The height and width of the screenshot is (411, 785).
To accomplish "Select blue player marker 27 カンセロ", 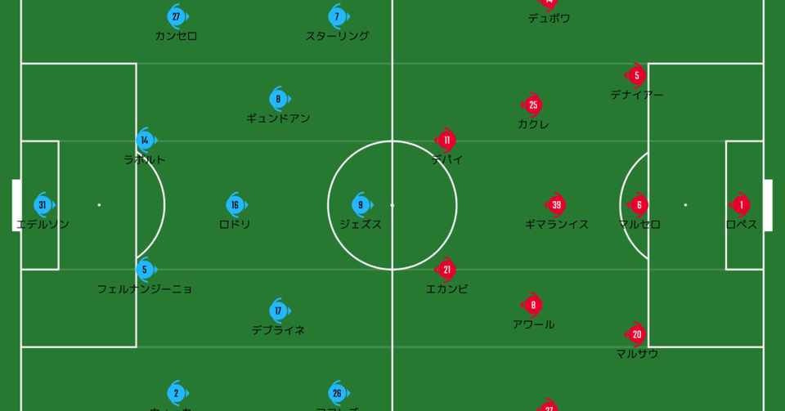I will coord(177,16).
